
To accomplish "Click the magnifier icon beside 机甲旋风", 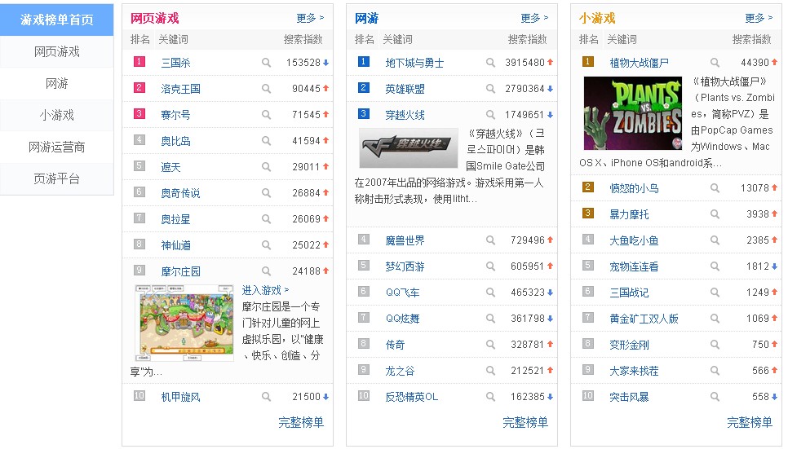I will click(x=266, y=397).
